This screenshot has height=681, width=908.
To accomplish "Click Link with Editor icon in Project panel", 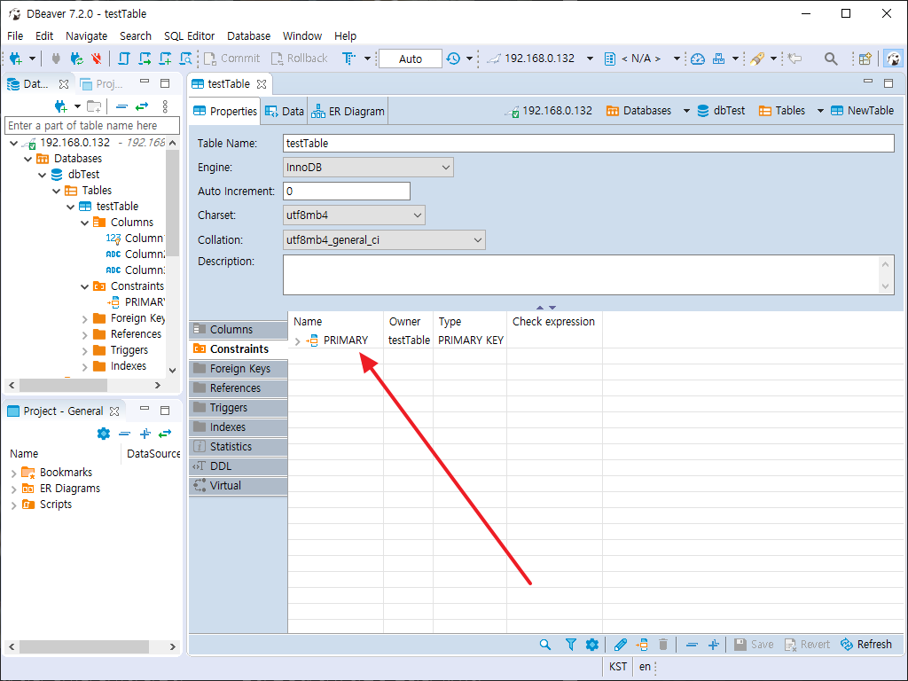I will click(165, 433).
